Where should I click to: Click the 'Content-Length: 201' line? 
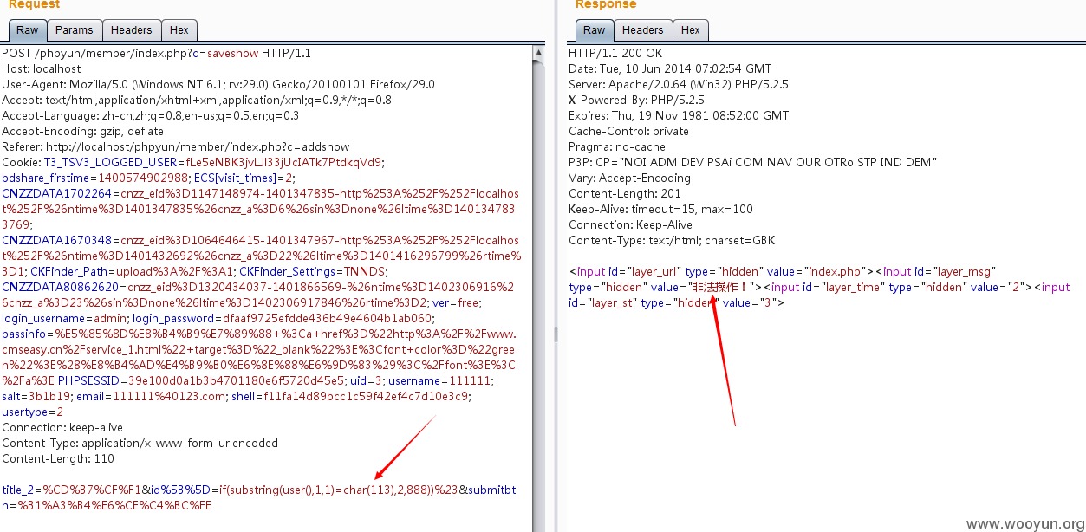click(625, 193)
